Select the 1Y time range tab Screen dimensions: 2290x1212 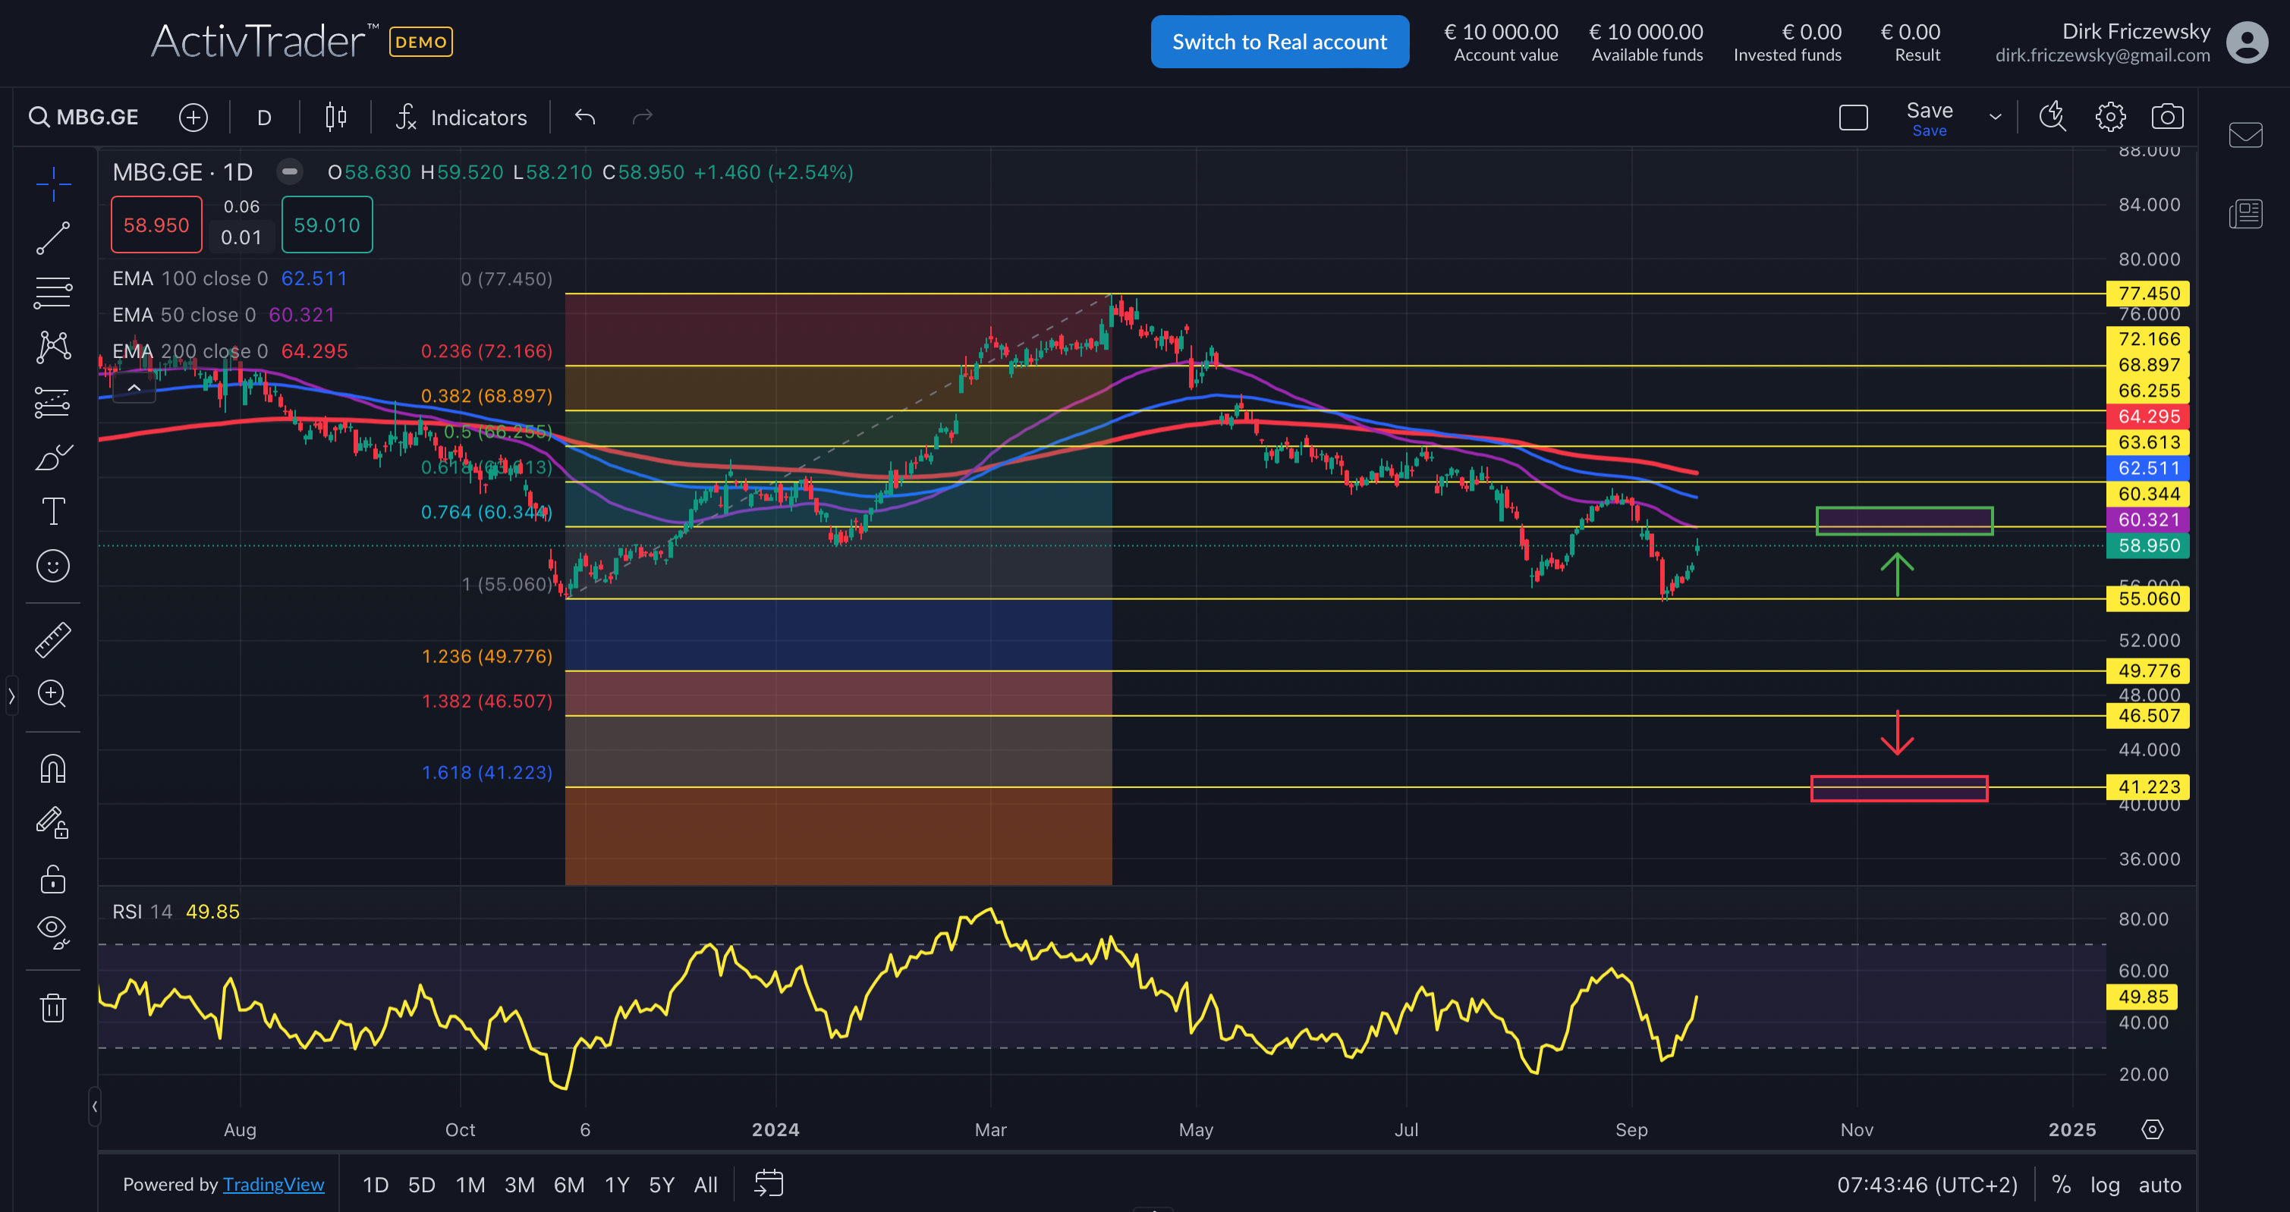point(616,1185)
